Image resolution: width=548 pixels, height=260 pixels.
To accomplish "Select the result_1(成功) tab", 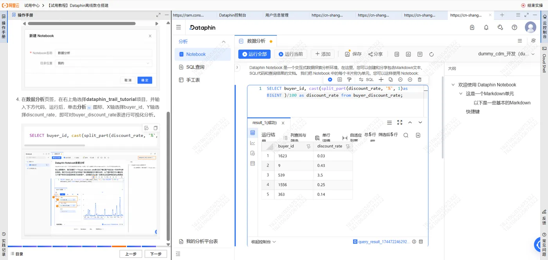I will 264,123.
